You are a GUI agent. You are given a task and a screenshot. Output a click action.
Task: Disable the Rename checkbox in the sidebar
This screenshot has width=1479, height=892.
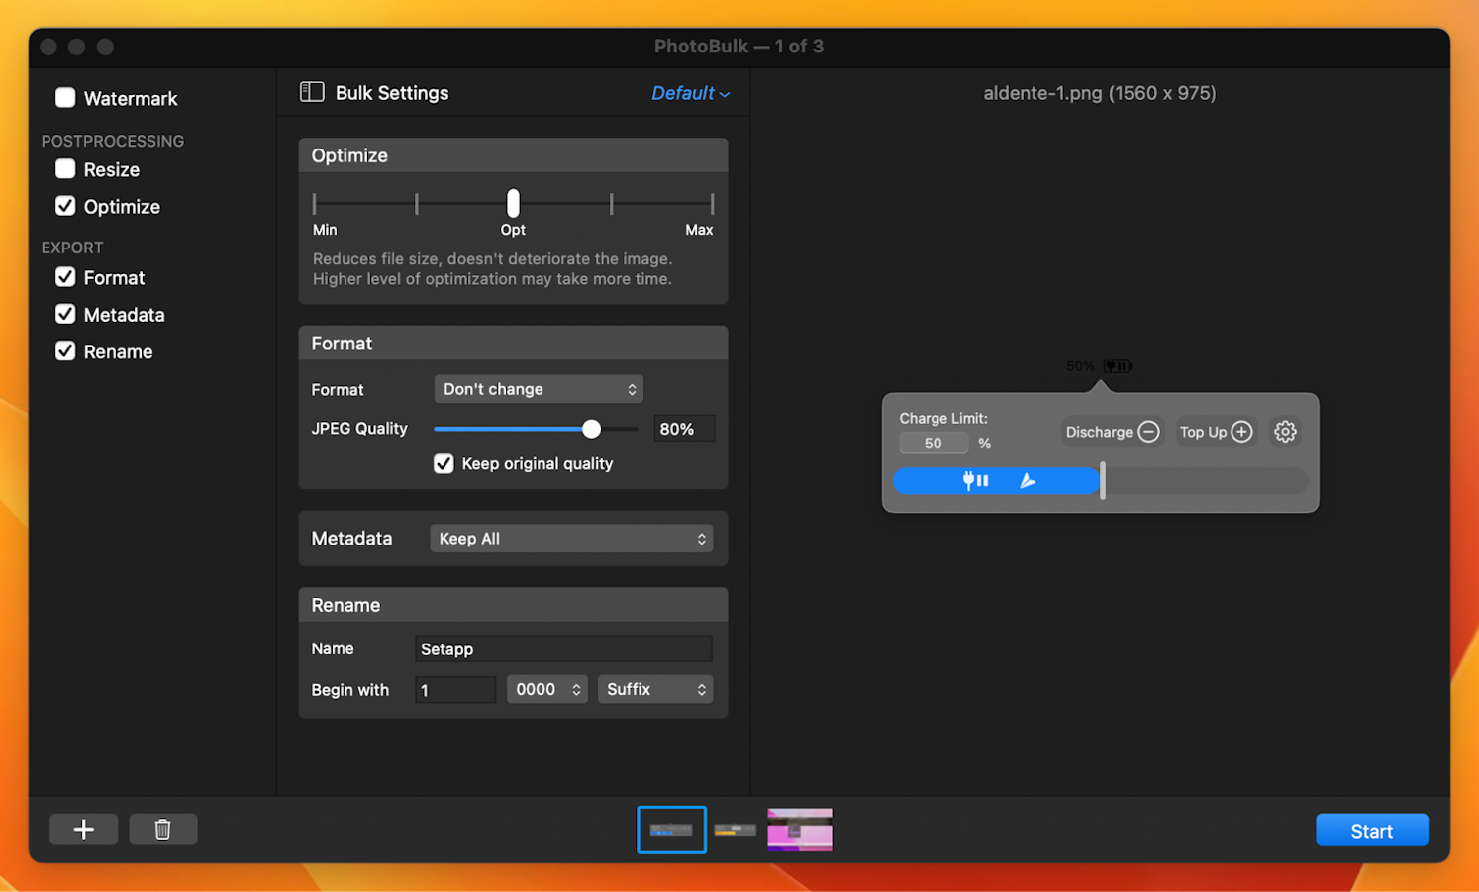(64, 350)
